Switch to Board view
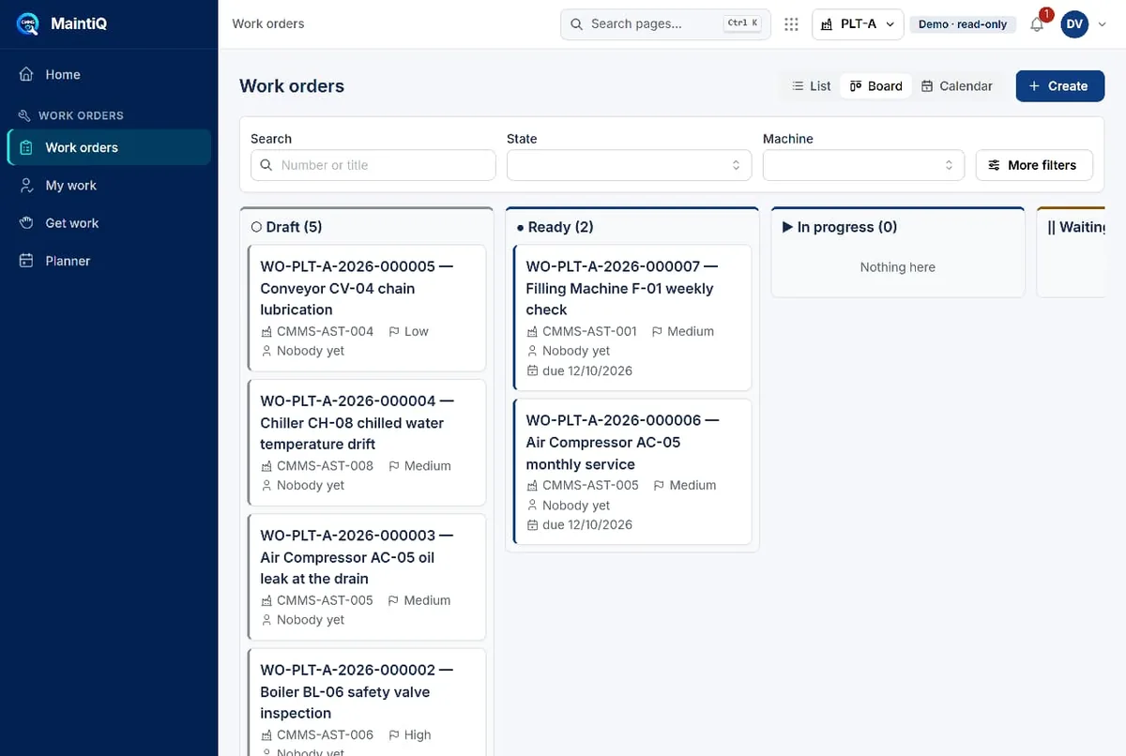1126x756 pixels. pyautogui.click(x=875, y=86)
